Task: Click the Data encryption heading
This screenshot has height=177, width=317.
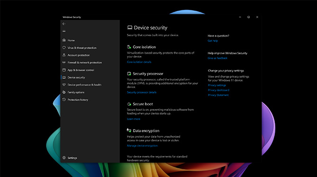Action: coord(146,131)
